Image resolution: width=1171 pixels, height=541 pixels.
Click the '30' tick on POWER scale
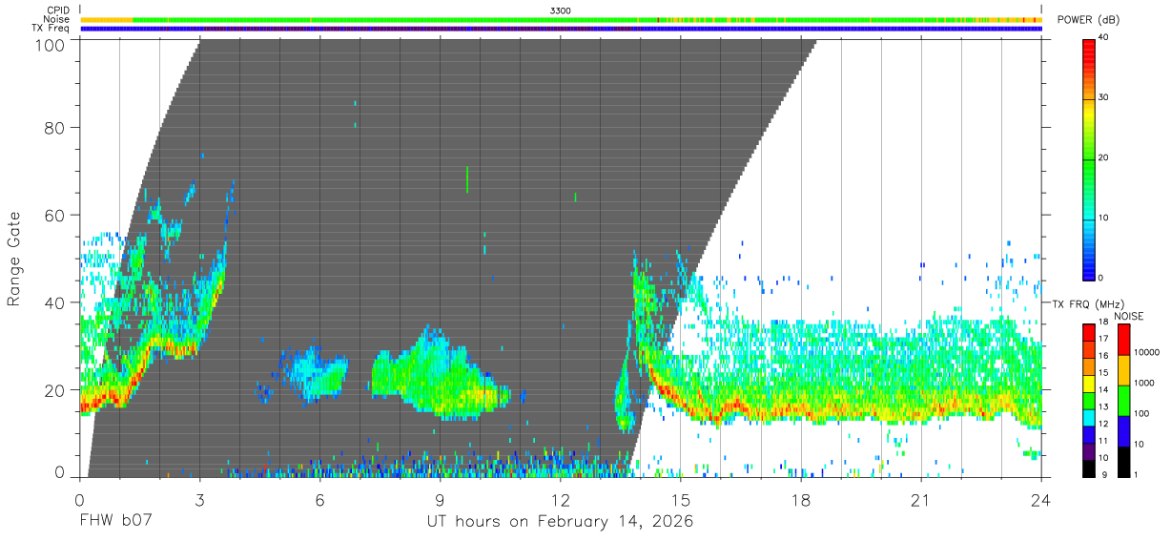tap(1104, 97)
